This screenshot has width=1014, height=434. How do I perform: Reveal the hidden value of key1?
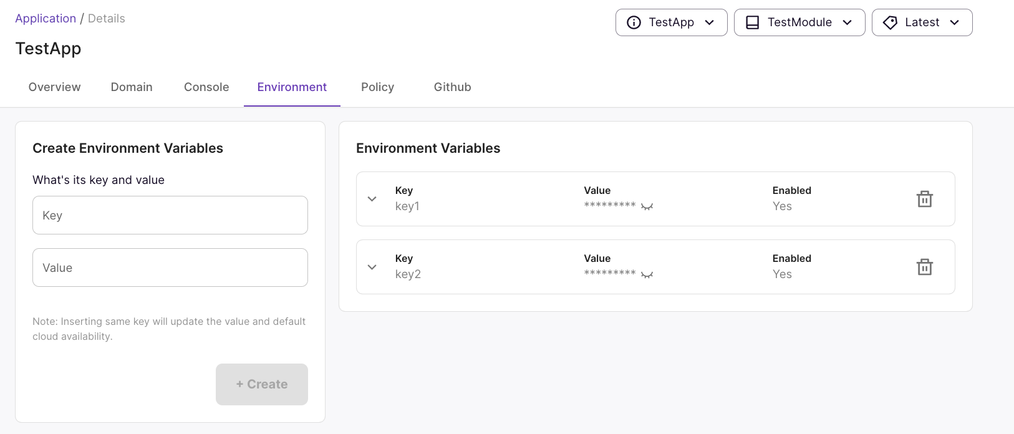[x=647, y=206]
